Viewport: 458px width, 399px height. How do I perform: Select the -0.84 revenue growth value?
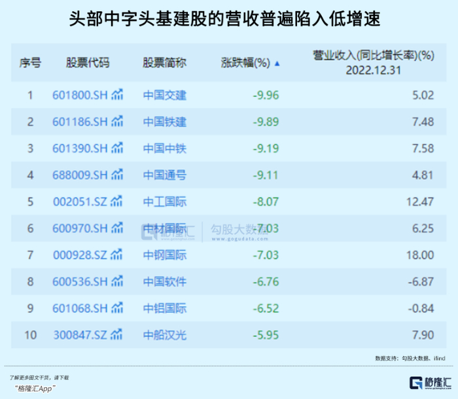(421, 309)
